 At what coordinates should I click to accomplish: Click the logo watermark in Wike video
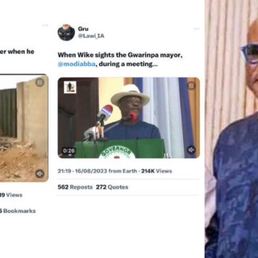click(x=70, y=87)
